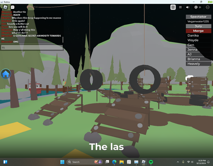Screen dimensions: 213x166
Task: Expand the system tray hidden icons chevron
Action: [178, 162]
